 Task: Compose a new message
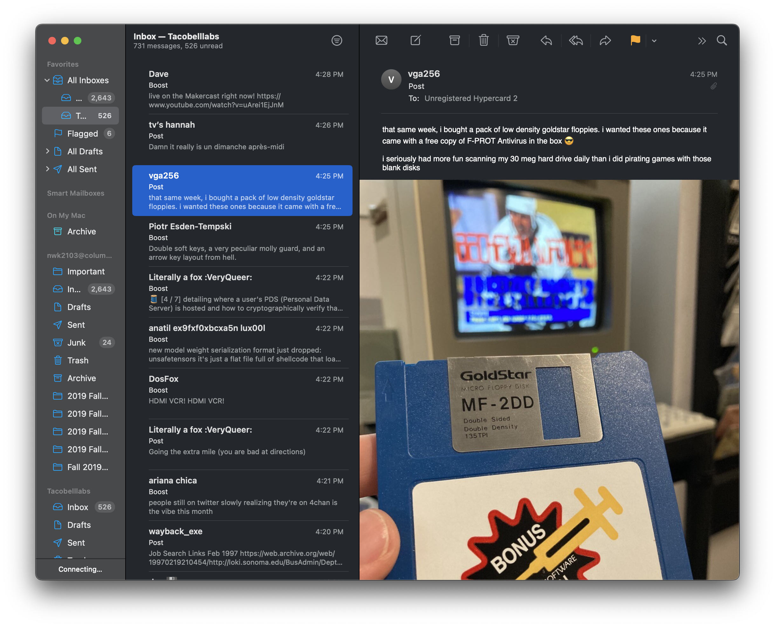click(x=416, y=40)
